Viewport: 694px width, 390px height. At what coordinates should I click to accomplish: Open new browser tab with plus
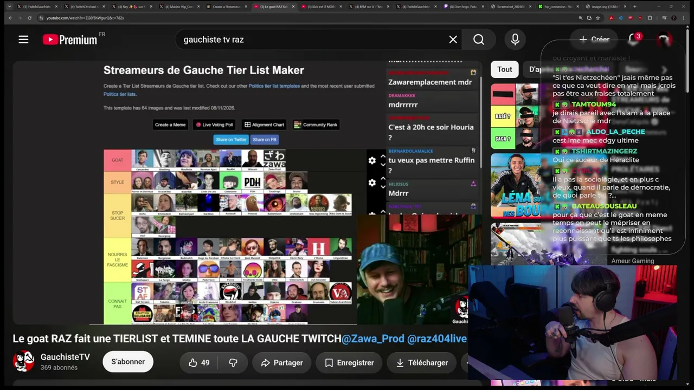pos(634,6)
